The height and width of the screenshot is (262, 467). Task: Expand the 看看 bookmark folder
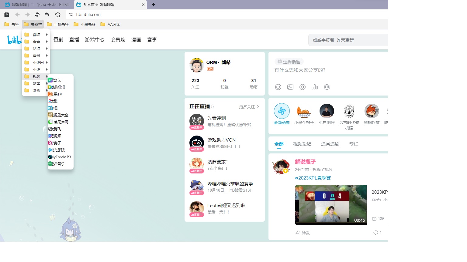36,42
